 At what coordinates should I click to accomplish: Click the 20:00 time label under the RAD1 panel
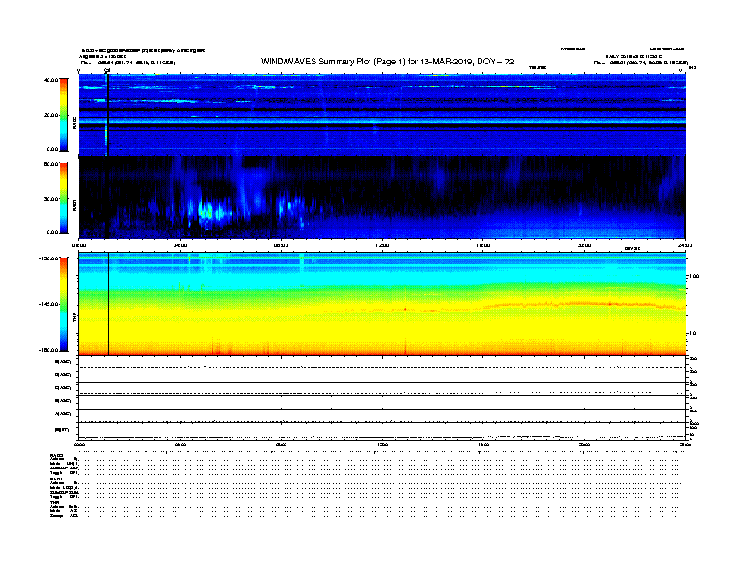584,245
